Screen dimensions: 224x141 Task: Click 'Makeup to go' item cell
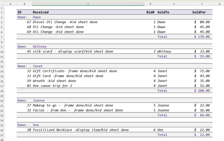point(88,105)
